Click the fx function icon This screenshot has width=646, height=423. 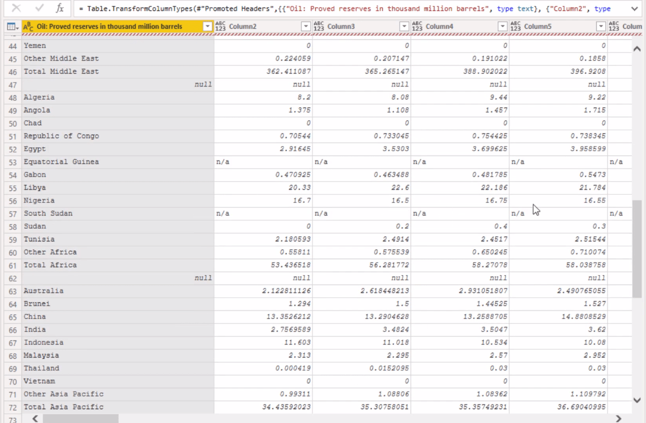click(x=60, y=8)
